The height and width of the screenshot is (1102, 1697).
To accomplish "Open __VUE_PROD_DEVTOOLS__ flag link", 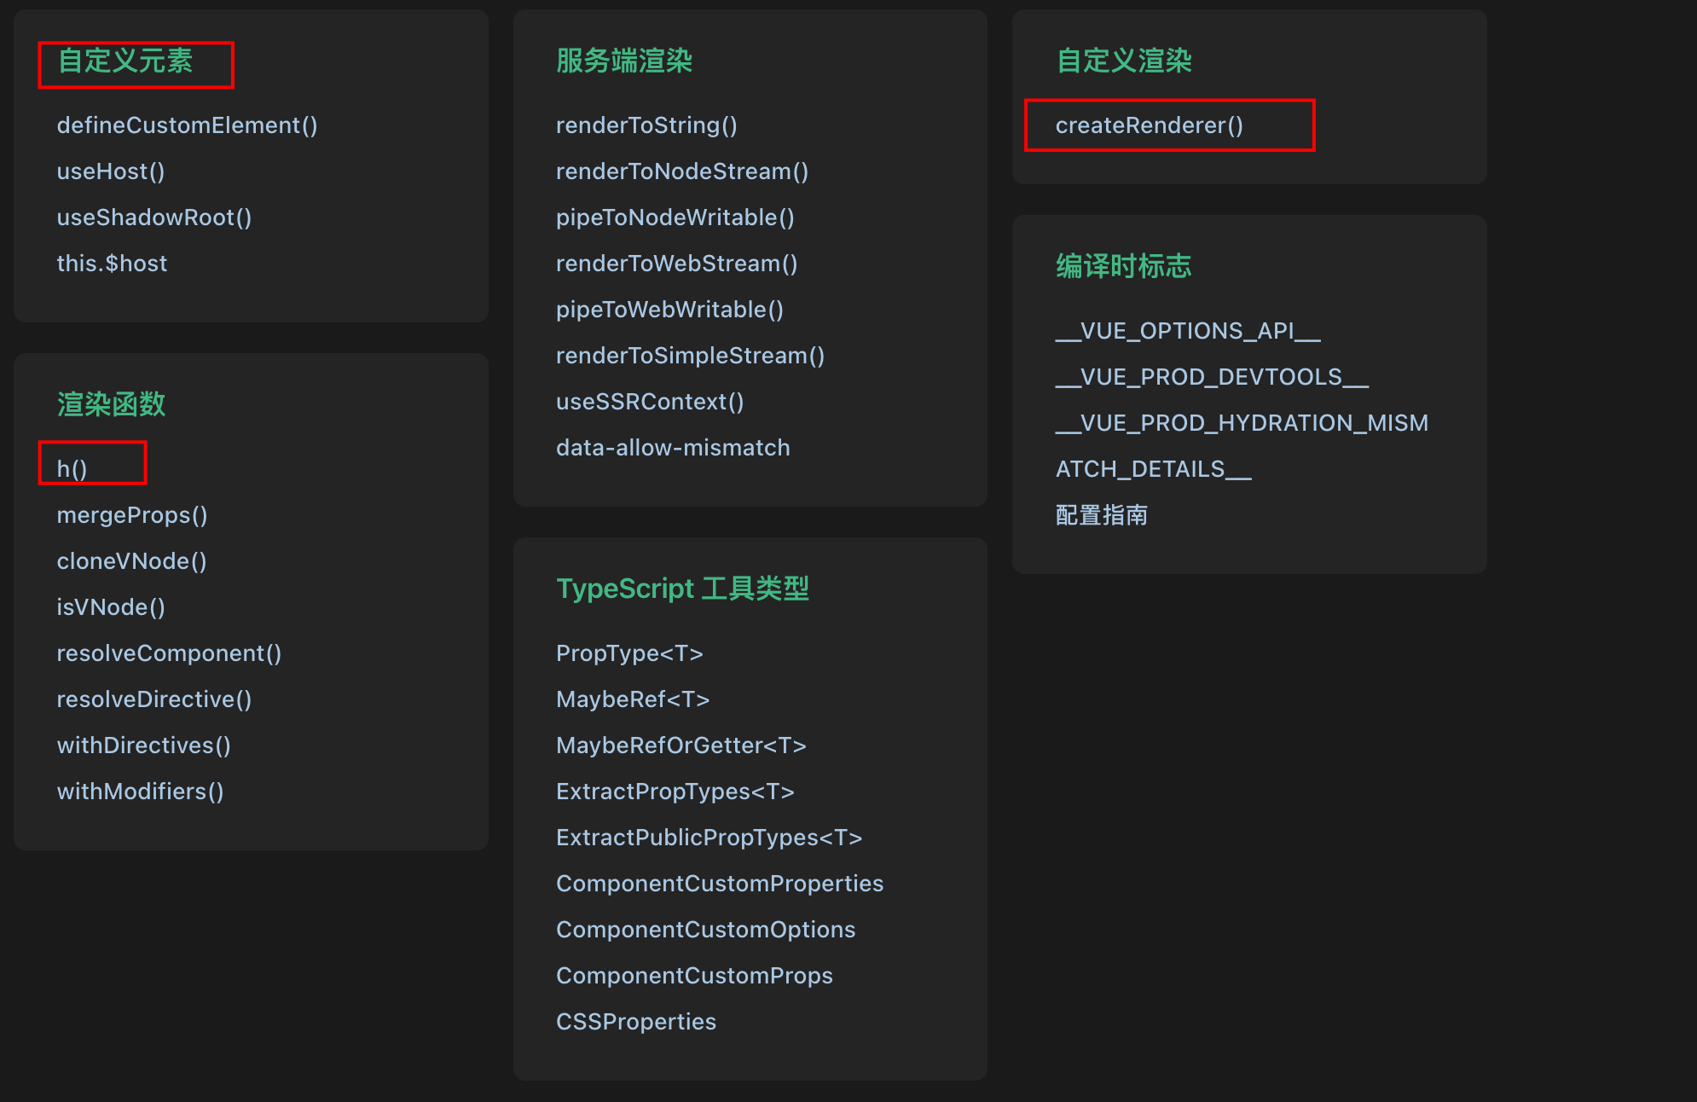I will point(1213,377).
